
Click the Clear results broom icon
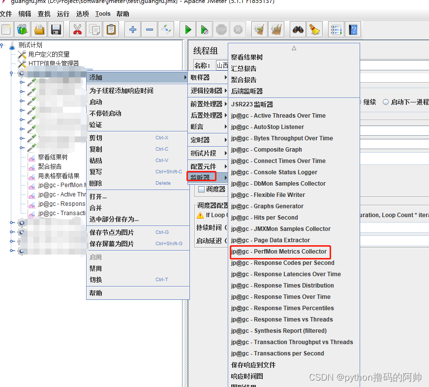(259, 30)
